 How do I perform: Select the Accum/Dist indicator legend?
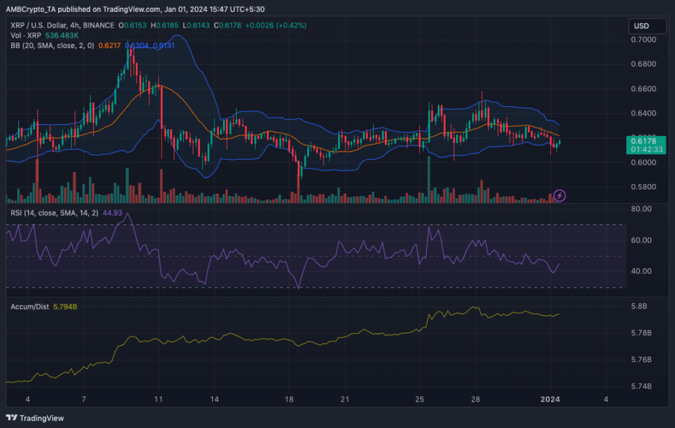pyautogui.click(x=28, y=307)
